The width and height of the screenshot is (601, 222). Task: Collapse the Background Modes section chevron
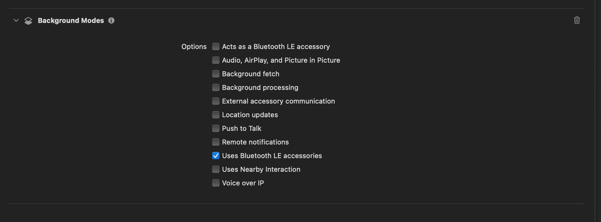16,20
